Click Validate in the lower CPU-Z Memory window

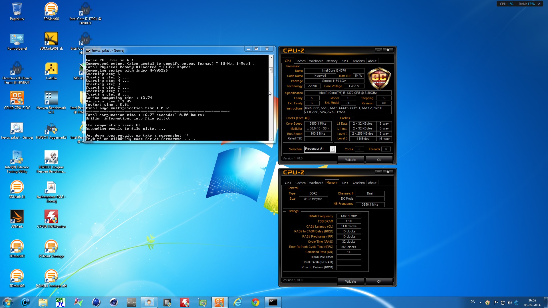tap(350, 281)
